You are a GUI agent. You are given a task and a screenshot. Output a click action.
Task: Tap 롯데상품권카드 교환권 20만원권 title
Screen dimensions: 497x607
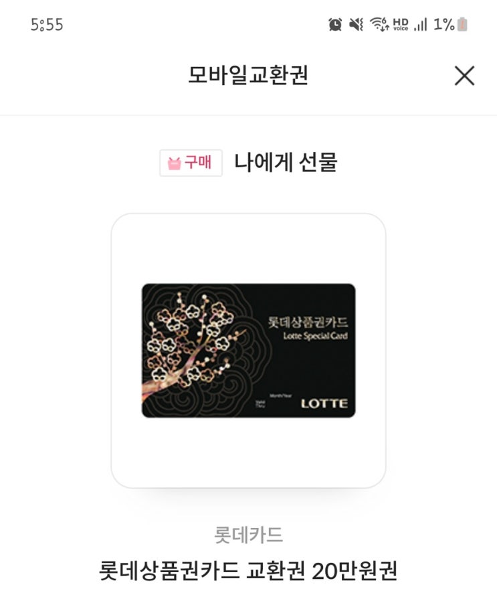(x=249, y=571)
